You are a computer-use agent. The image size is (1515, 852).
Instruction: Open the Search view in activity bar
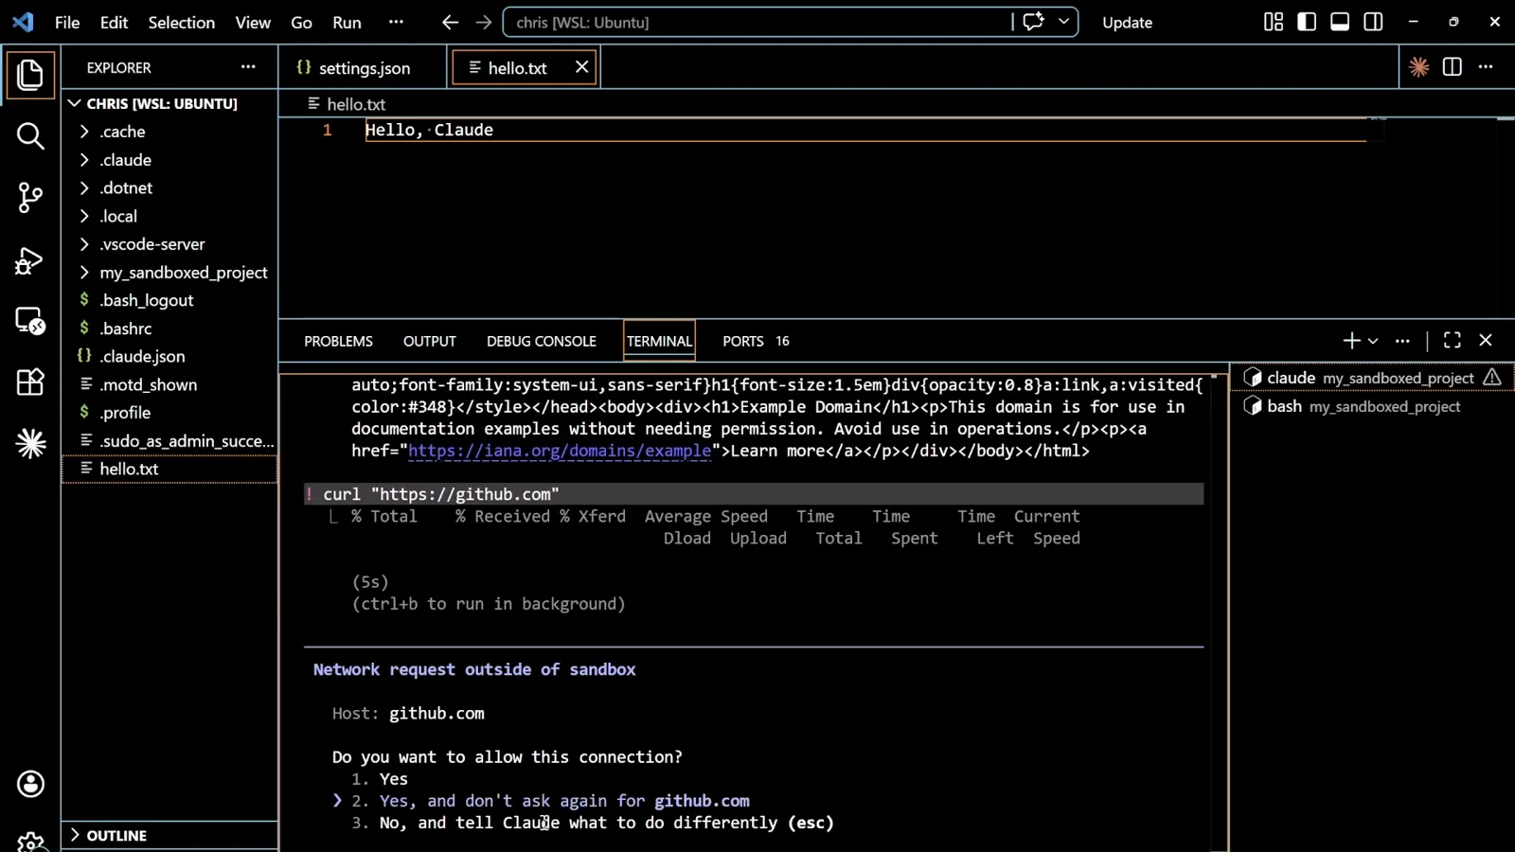(x=30, y=136)
